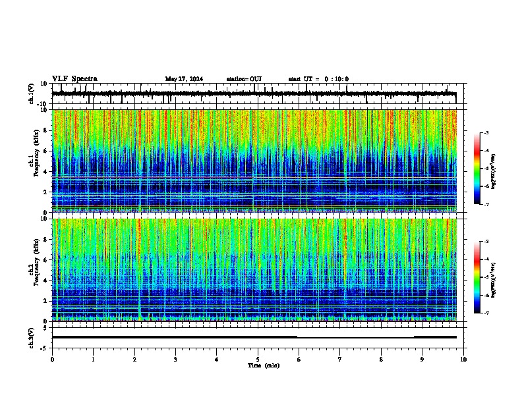Click time axis tick label '8'

point(381,360)
